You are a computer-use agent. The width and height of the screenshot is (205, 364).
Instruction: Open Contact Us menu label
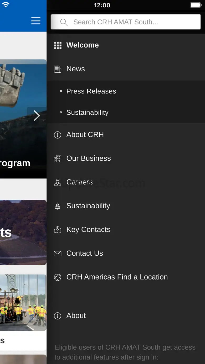point(85,253)
